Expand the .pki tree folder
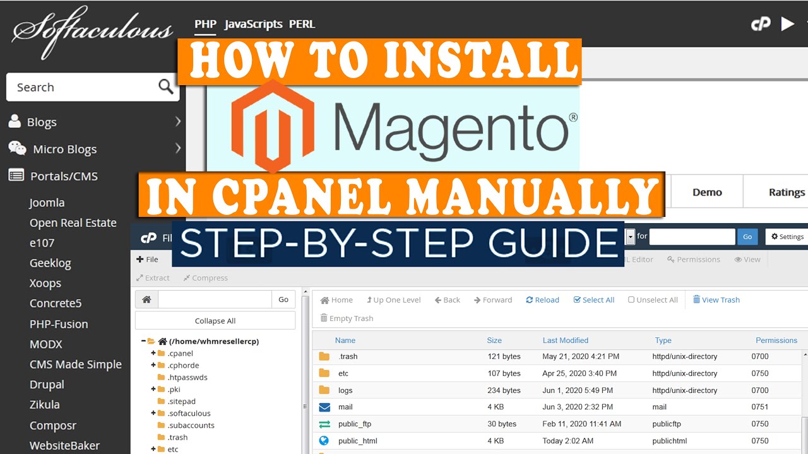Image resolution: width=808 pixels, height=454 pixels. click(x=153, y=389)
